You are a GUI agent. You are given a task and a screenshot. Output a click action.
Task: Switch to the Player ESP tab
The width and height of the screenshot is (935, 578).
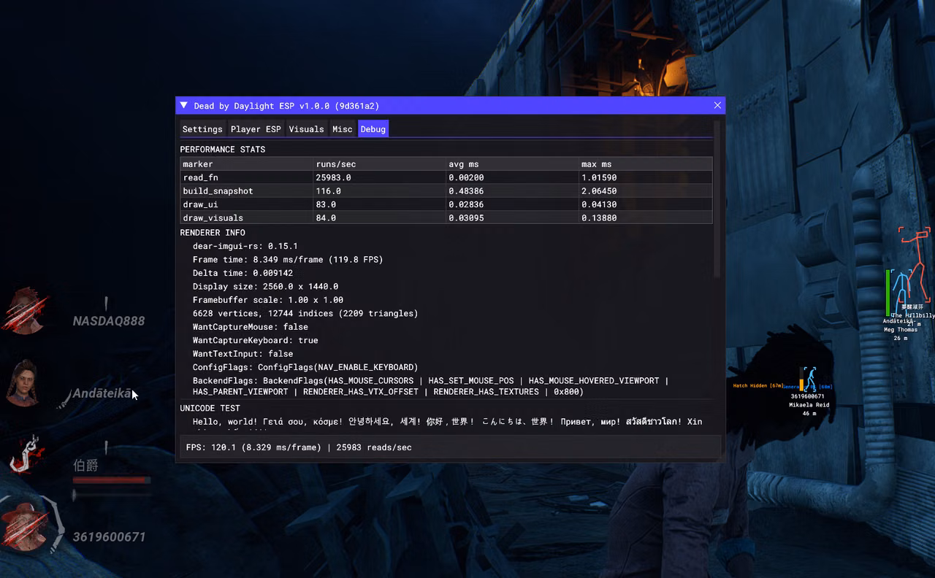256,129
